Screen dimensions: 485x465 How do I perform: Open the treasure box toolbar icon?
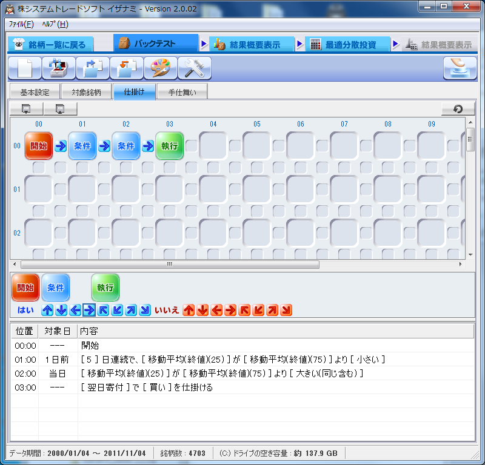[59, 68]
